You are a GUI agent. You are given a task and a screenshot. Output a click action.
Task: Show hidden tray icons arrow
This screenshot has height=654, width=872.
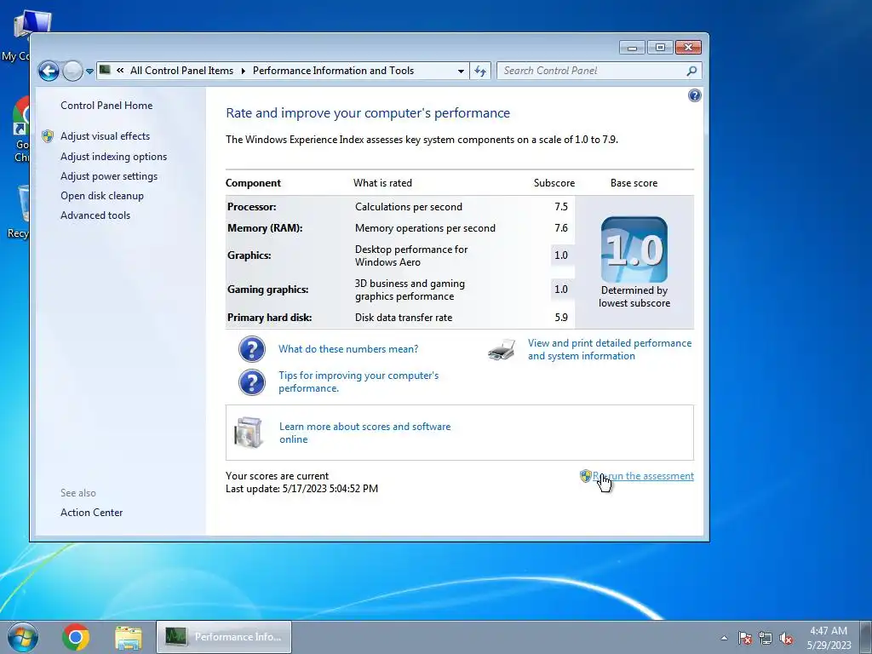click(x=724, y=638)
